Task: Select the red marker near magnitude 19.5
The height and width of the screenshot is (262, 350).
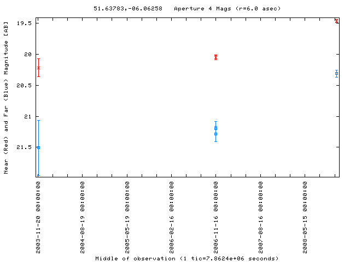Action: pyautogui.click(x=337, y=21)
